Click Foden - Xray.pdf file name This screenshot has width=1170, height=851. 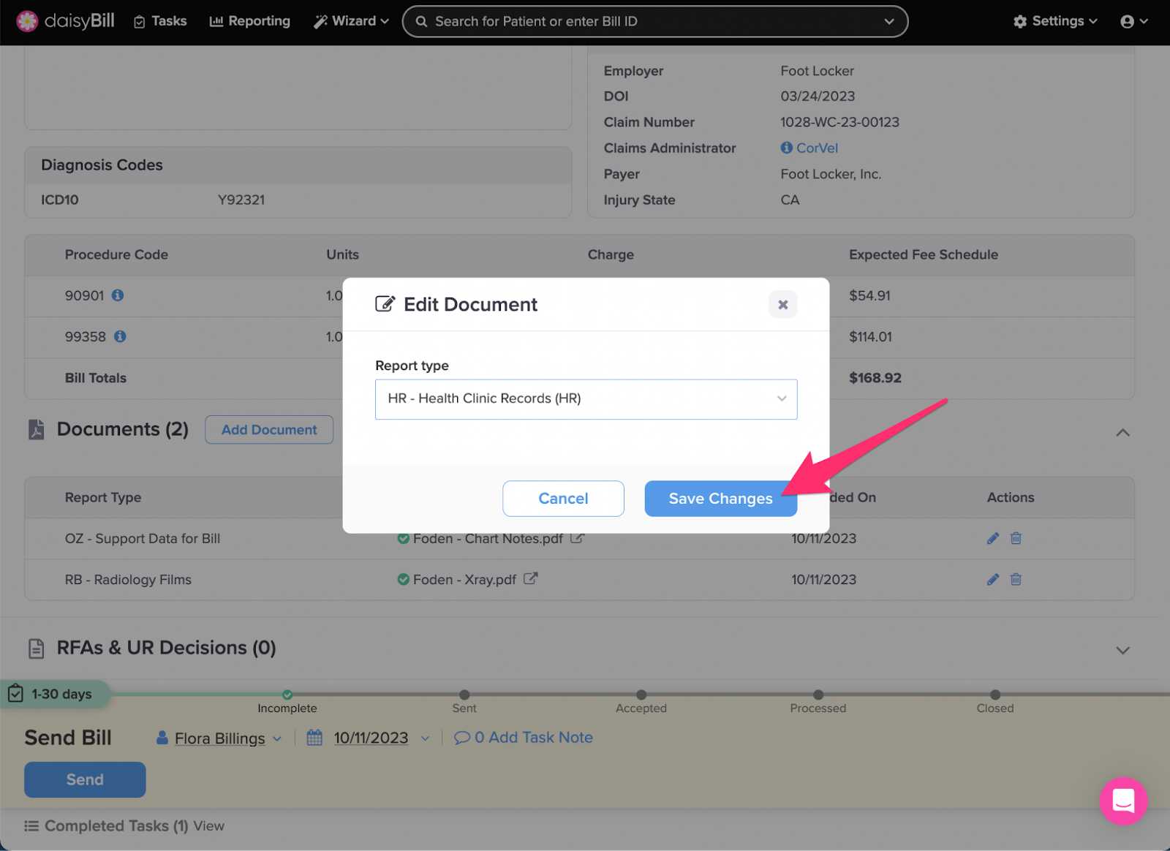[464, 579]
